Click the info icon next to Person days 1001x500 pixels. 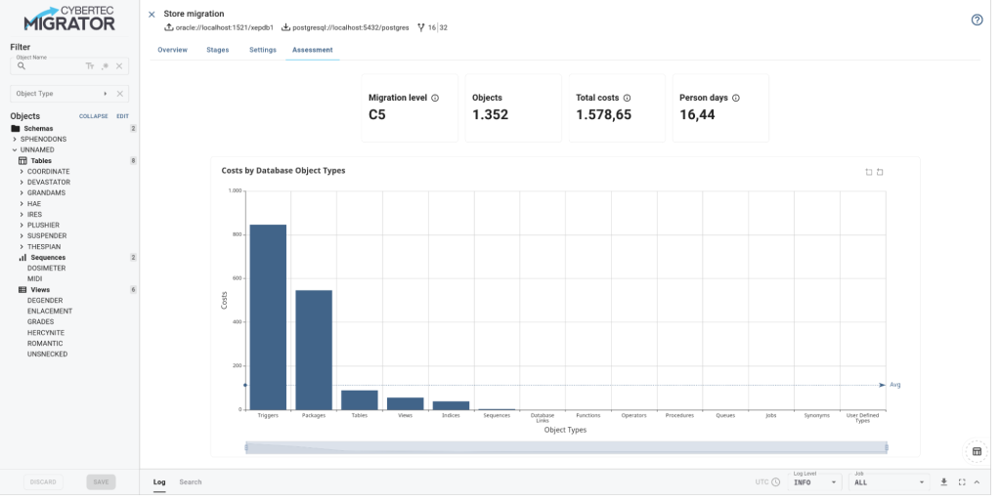736,98
